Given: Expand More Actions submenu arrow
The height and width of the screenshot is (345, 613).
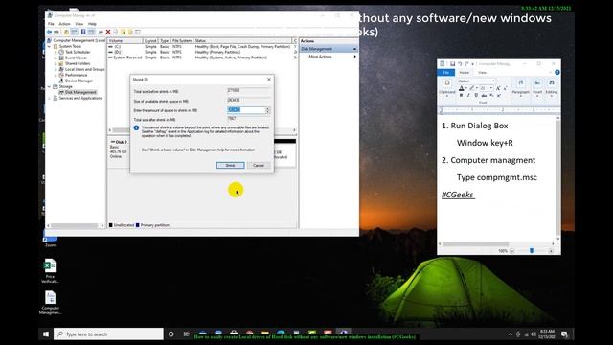Looking at the screenshot, I should tap(355, 57).
